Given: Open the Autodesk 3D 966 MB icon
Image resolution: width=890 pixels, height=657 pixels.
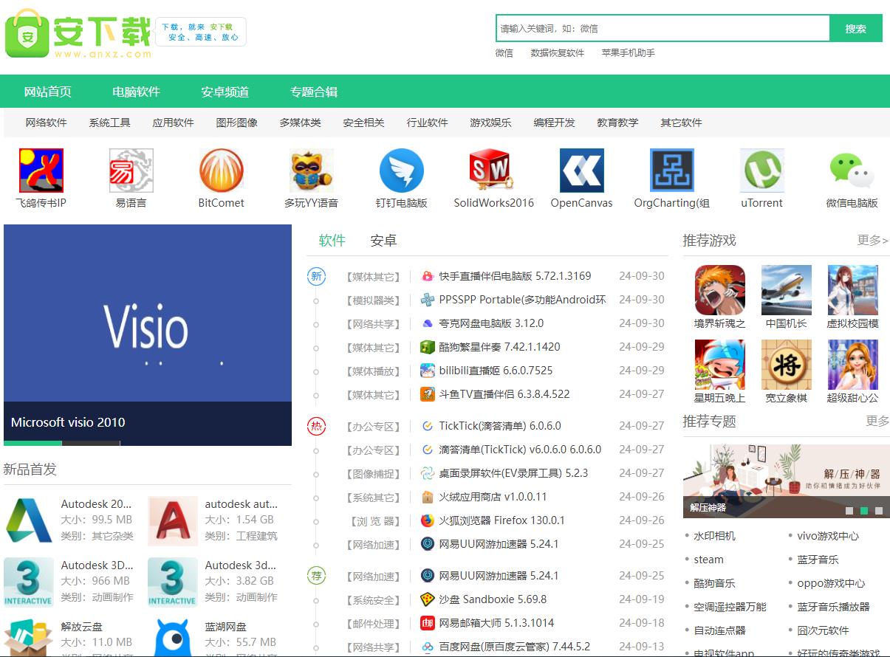Looking at the screenshot, I should (29, 582).
